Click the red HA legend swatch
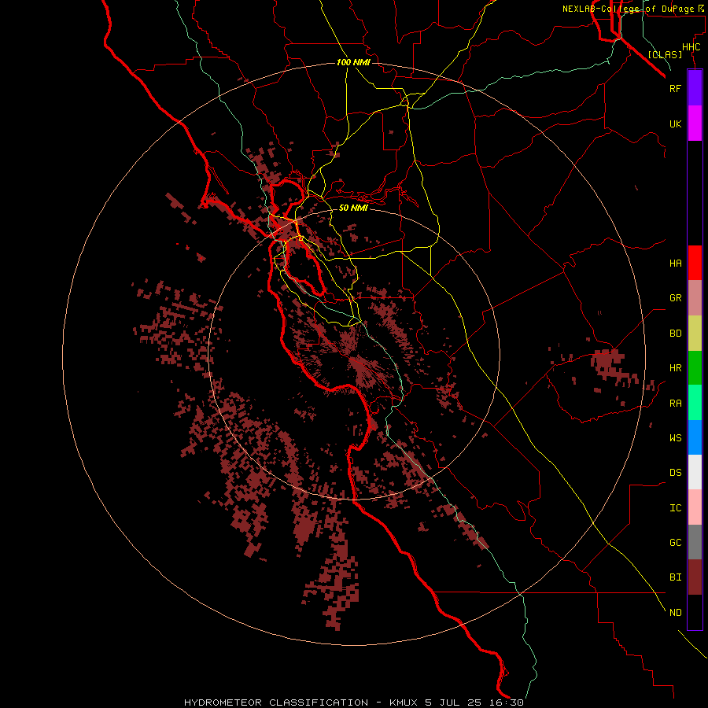Screen dimensions: 708x708 (695, 263)
